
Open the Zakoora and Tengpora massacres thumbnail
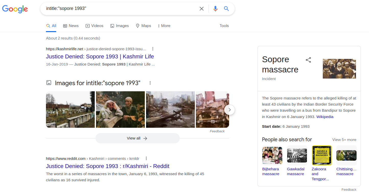322,155
